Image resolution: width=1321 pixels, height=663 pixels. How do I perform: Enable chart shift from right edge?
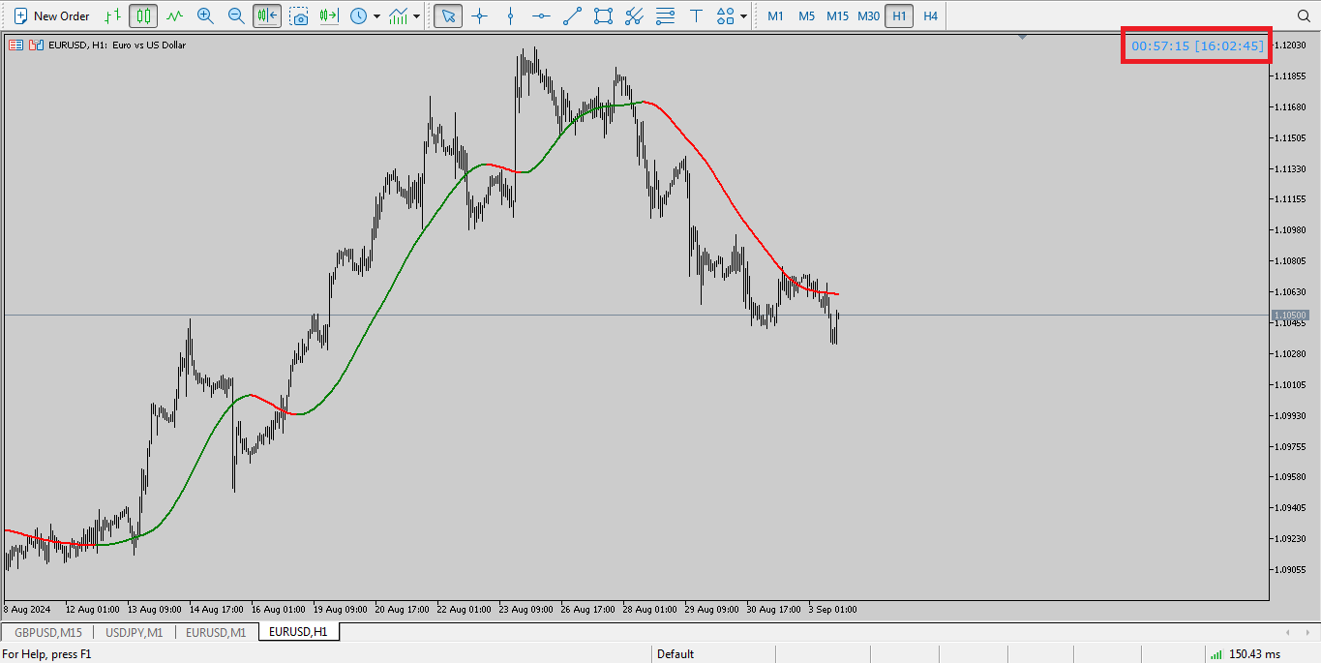[x=329, y=15]
